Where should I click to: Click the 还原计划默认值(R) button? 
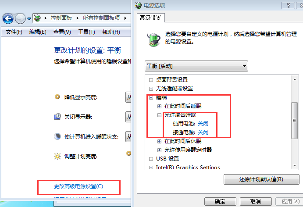(x=261, y=179)
